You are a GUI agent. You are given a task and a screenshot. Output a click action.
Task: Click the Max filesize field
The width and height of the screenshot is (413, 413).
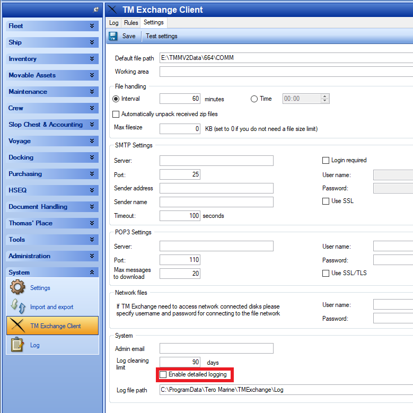[180, 129]
